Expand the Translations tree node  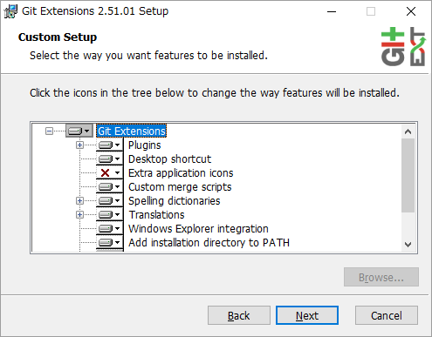coord(79,214)
